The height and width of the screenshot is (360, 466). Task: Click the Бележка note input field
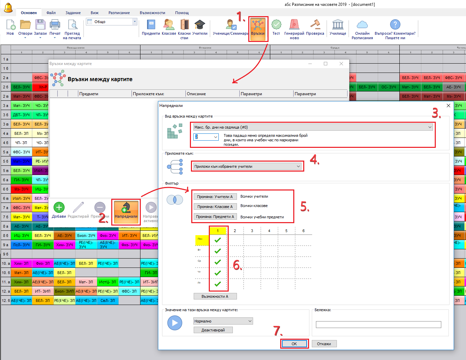[378, 325]
